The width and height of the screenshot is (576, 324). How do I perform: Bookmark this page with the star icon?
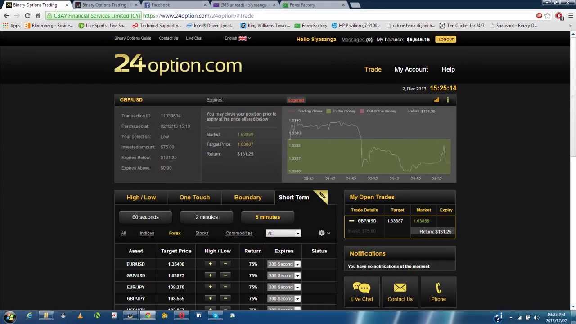click(x=547, y=16)
